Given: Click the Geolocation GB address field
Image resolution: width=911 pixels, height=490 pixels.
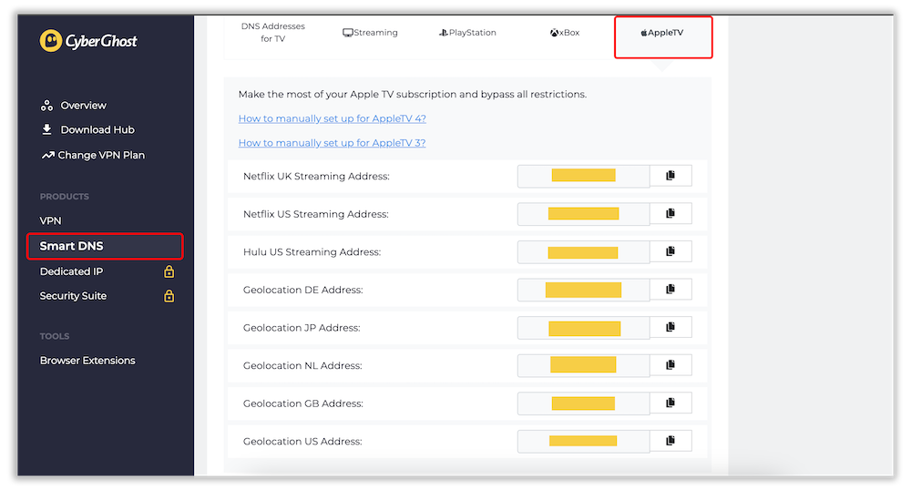Looking at the screenshot, I should [x=583, y=403].
